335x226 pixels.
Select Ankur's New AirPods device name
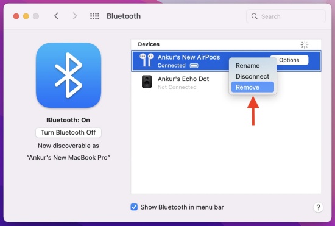[189, 57]
